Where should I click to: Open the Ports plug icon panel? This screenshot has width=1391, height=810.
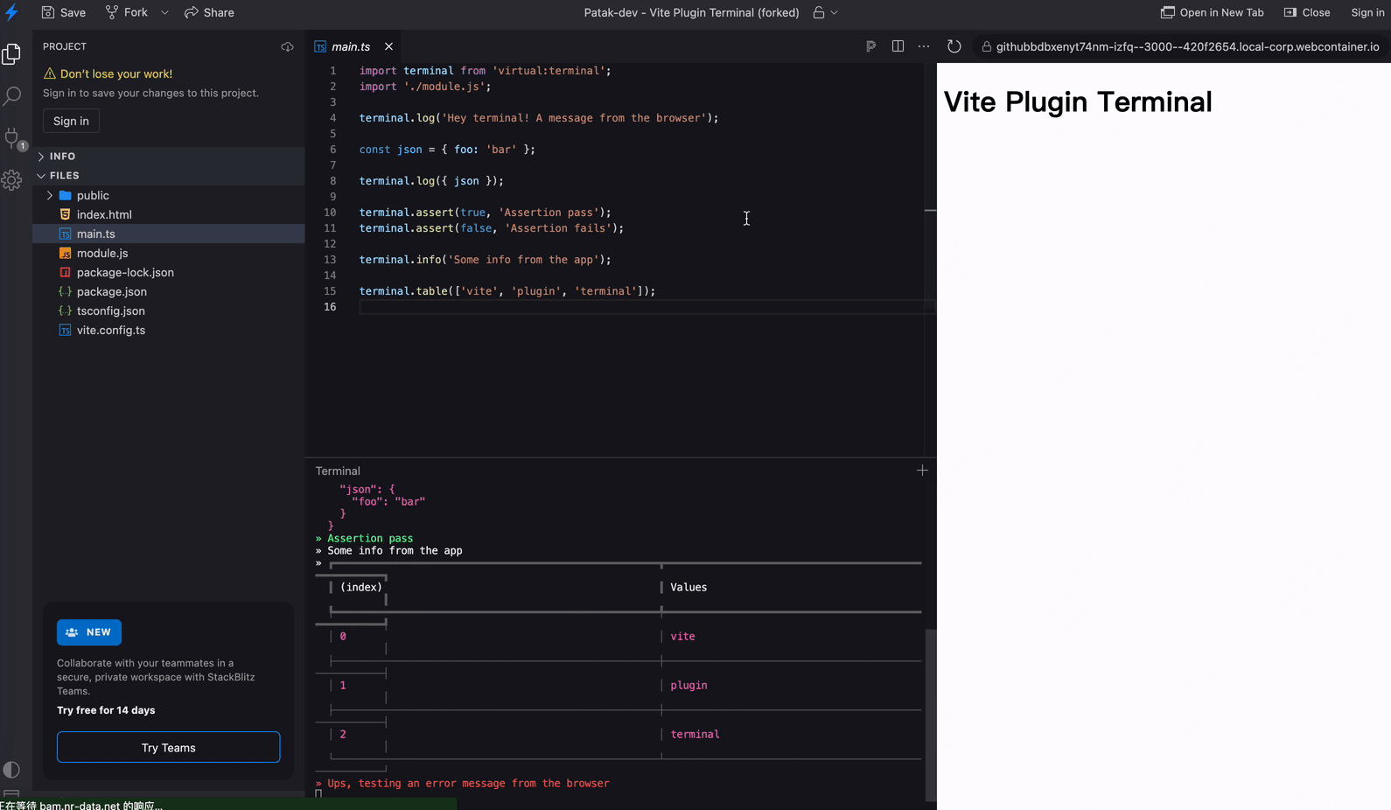click(12, 138)
